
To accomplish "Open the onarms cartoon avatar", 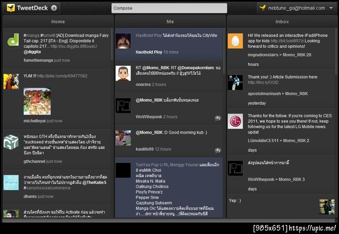I will [123, 73].
